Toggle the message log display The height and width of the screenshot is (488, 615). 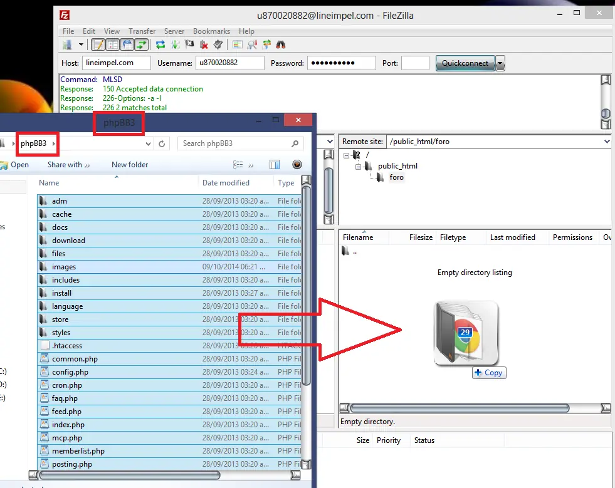coord(98,44)
